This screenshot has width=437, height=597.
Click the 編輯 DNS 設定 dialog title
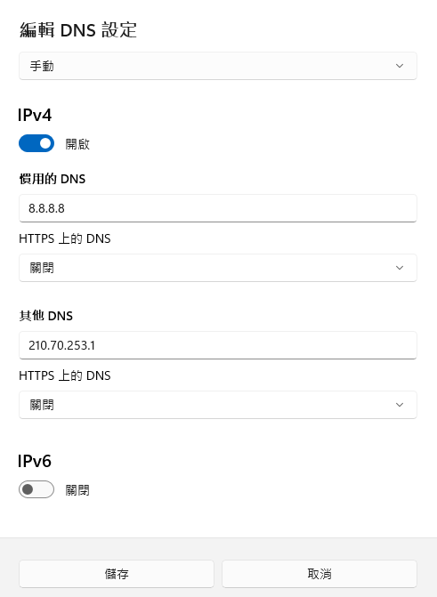coord(78,30)
